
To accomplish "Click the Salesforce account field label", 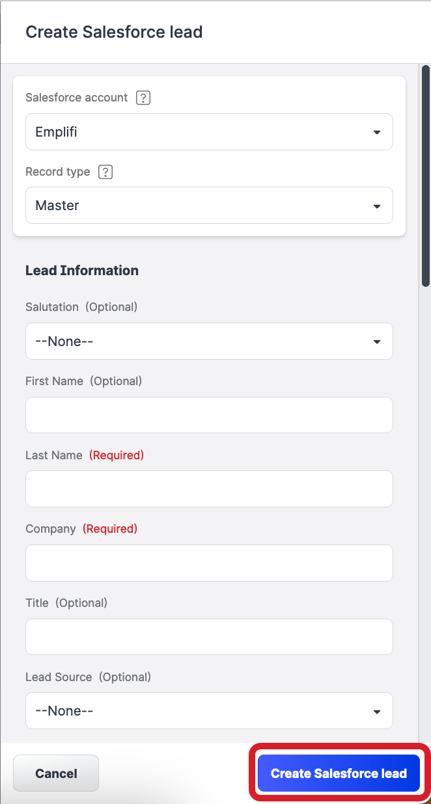I will point(76,98).
